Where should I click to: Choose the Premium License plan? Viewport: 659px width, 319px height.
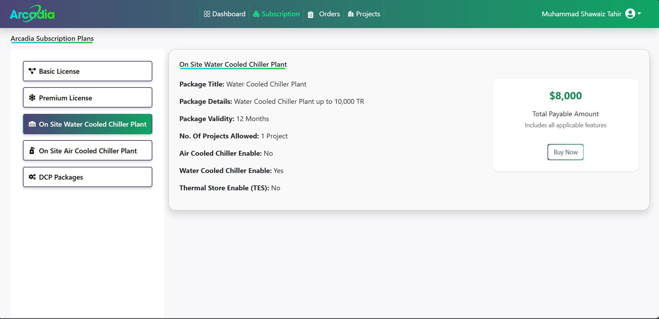88,98
